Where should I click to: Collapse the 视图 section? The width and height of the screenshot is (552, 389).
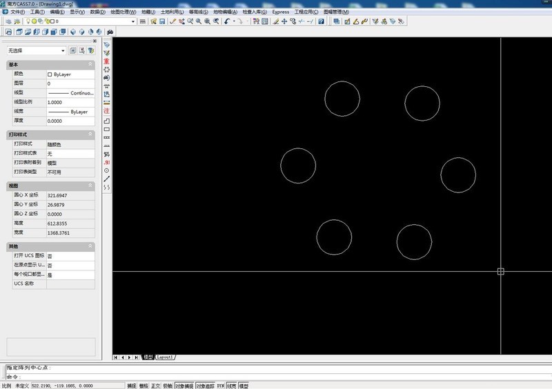(90, 185)
